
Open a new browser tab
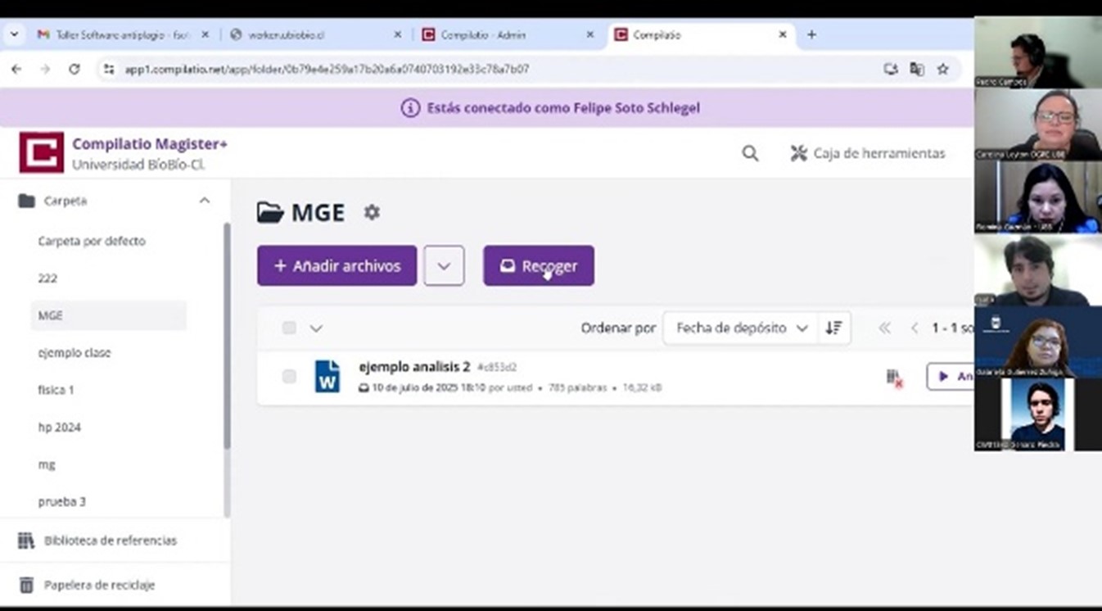pos(811,34)
